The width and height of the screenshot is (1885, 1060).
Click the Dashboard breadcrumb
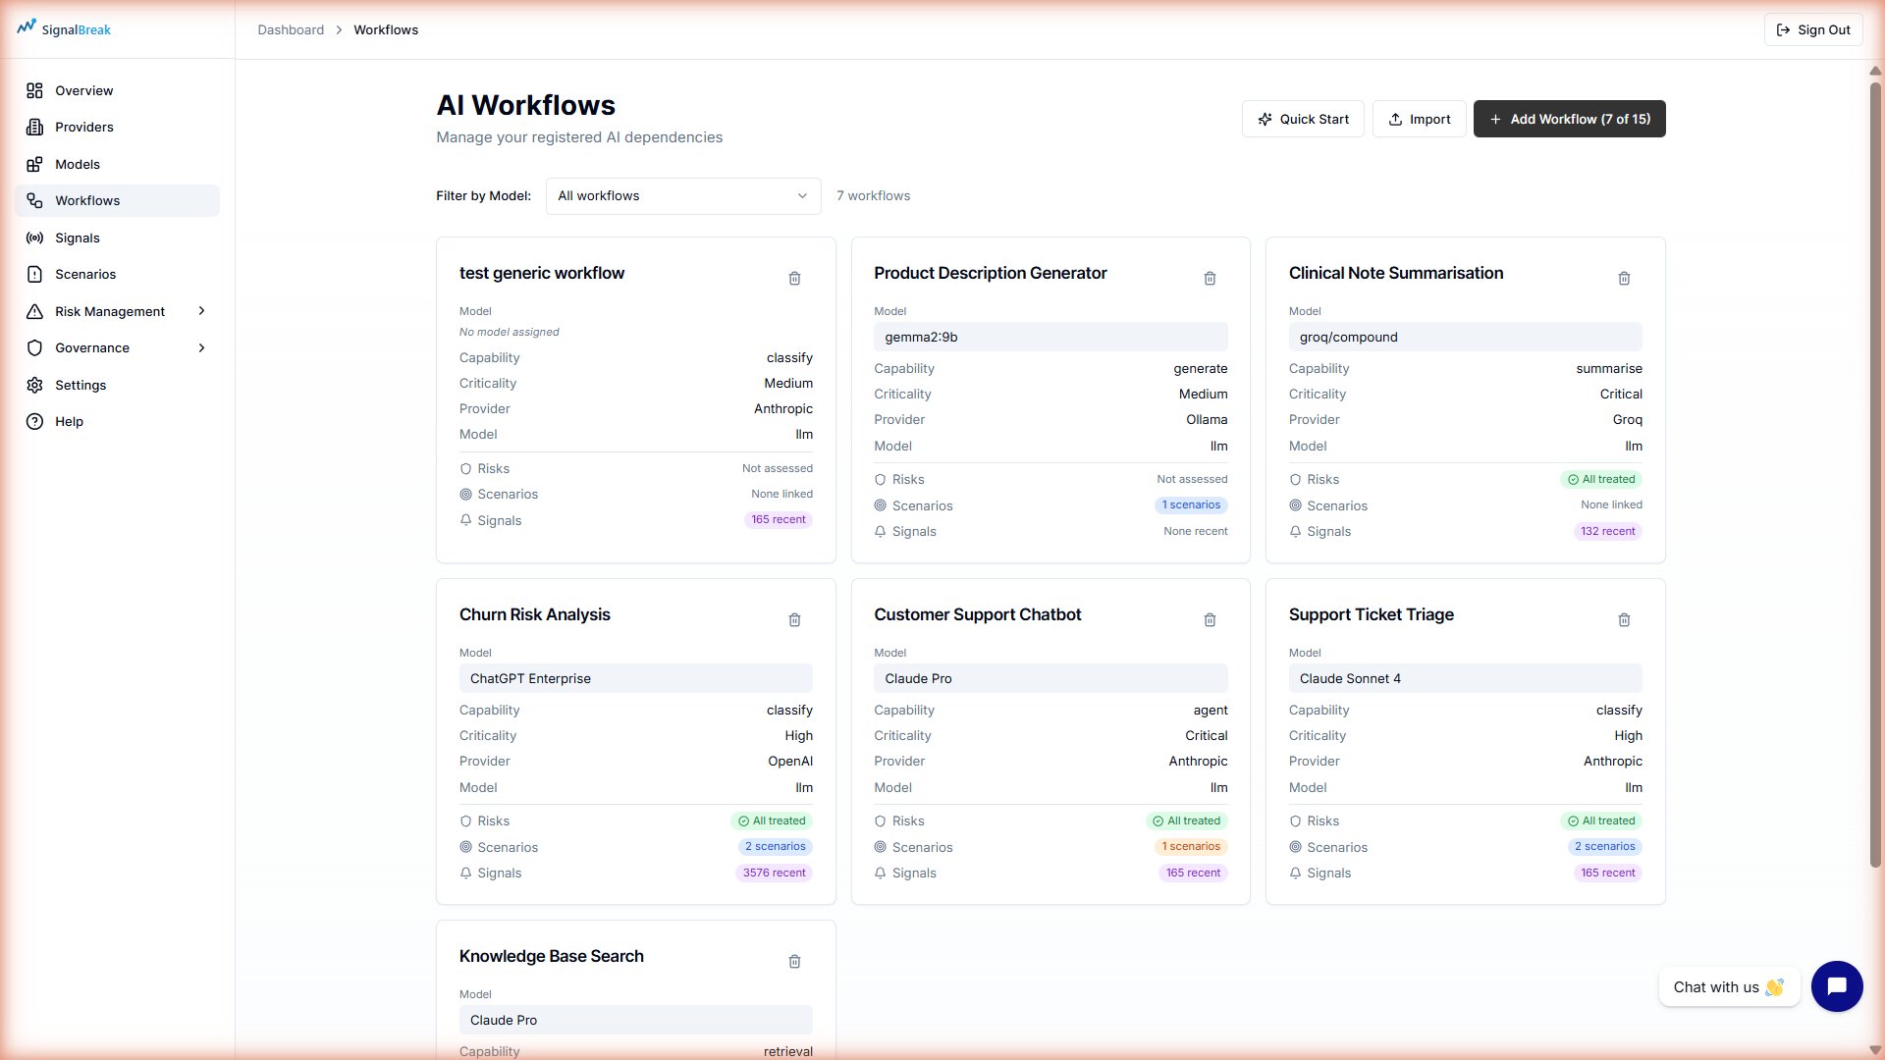(x=291, y=29)
